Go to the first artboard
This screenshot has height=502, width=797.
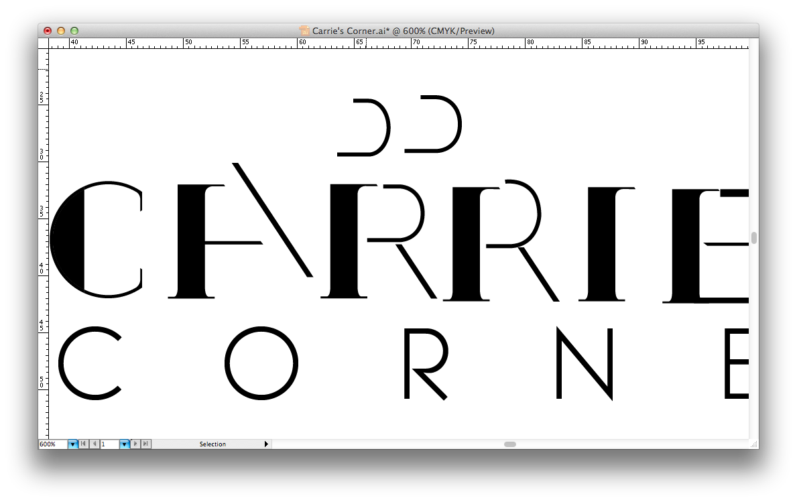tap(83, 444)
